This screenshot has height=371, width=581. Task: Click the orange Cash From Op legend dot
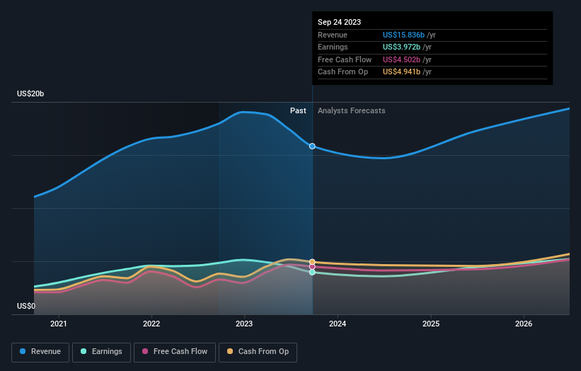(230, 351)
